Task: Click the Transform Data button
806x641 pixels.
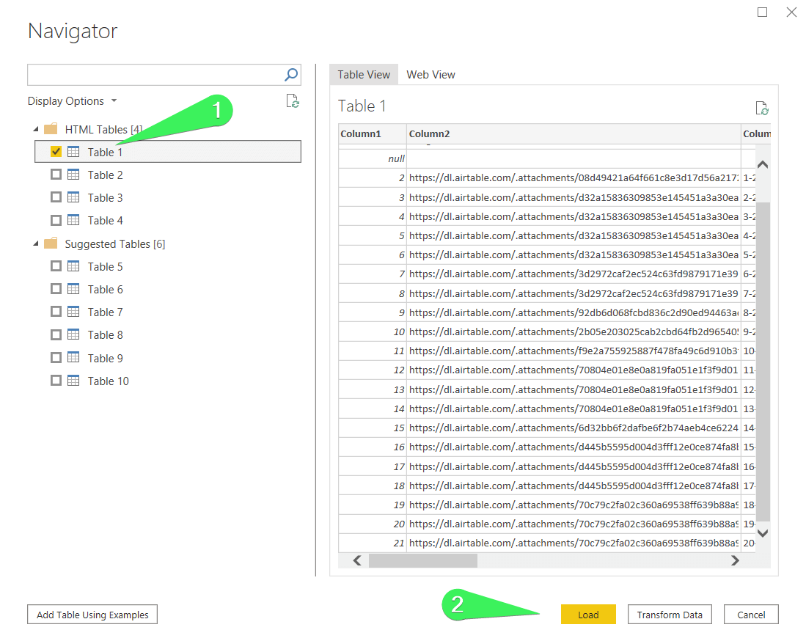Action: (x=670, y=615)
